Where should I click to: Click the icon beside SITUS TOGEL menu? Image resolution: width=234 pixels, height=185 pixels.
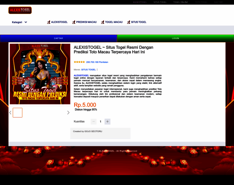[x=128, y=22]
